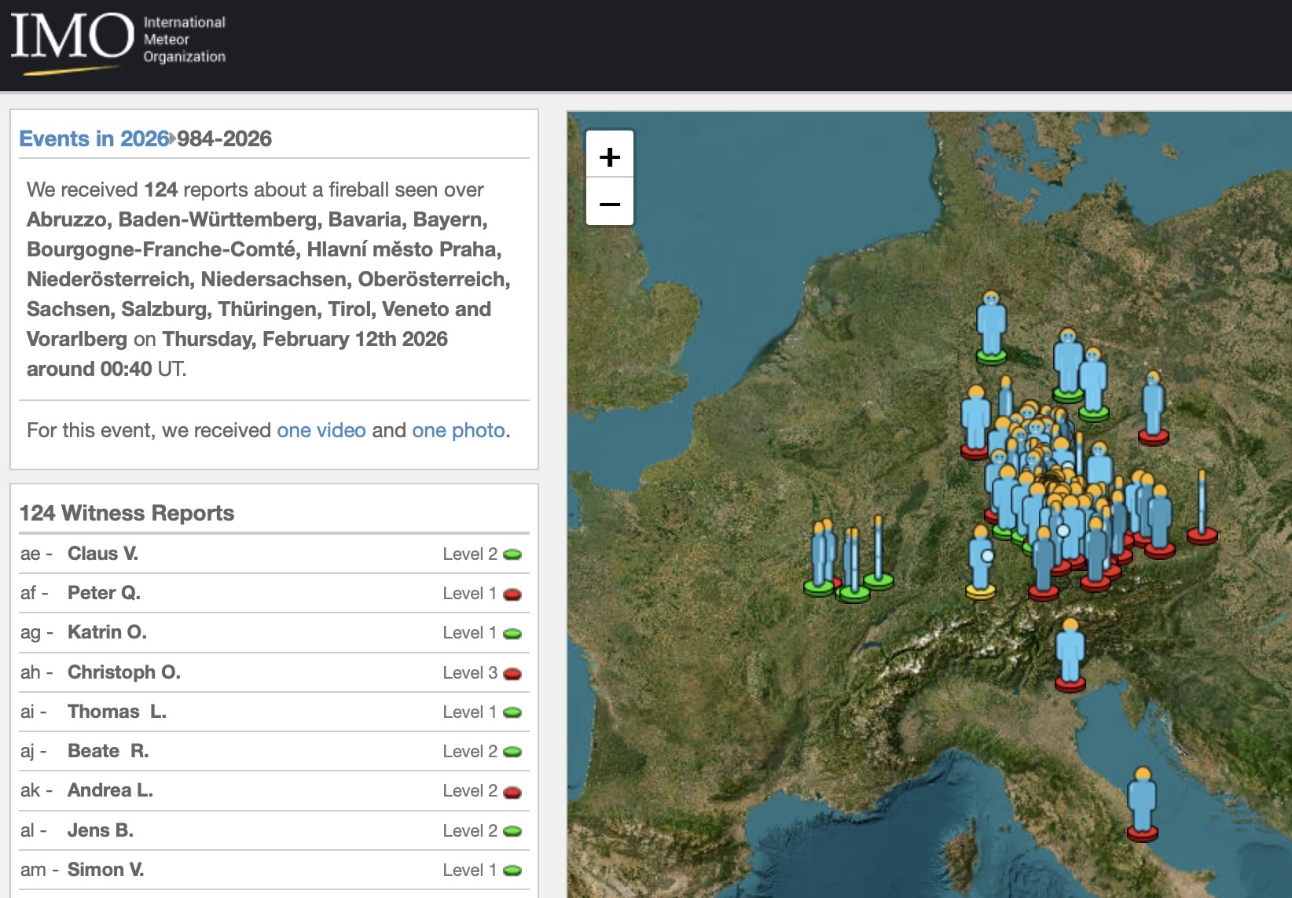Open Andrea L. witness report
Image resolution: width=1292 pixels, height=898 pixels.
(110, 790)
